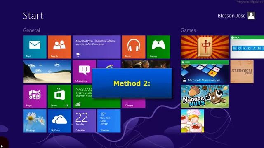Open the news photo tile

click(x=146, y=64)
